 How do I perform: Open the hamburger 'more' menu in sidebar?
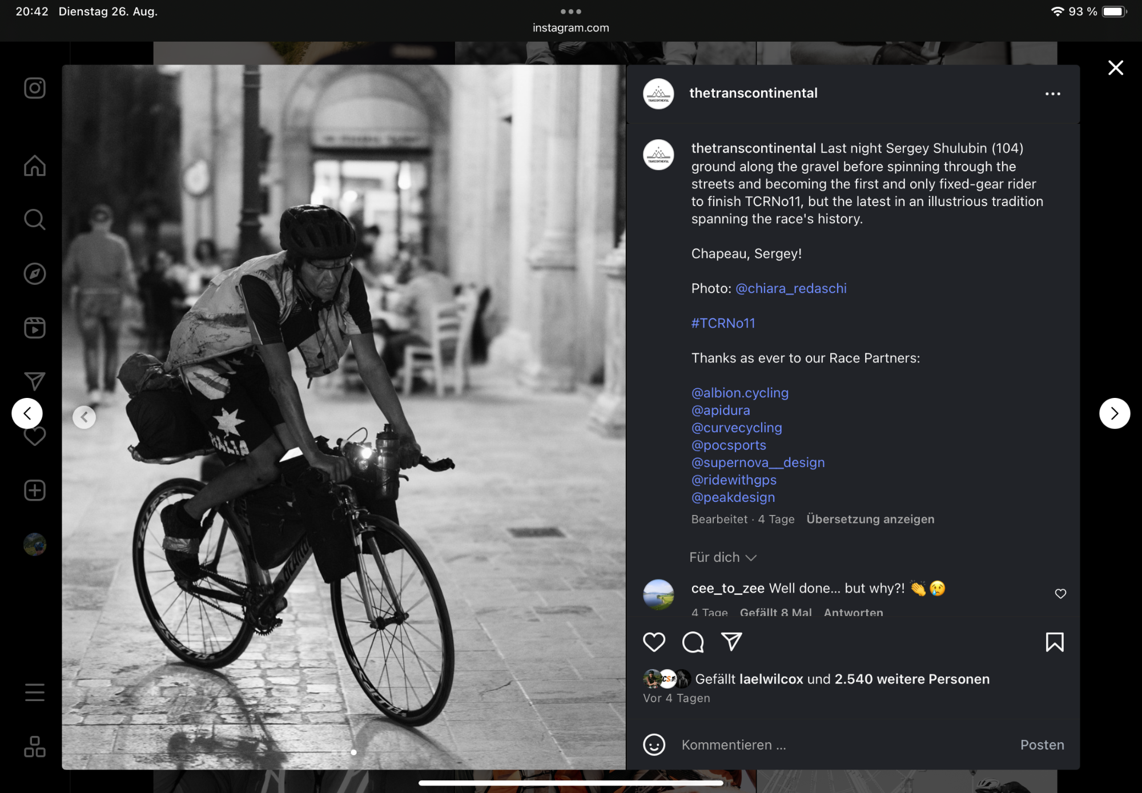click(35, 692)
